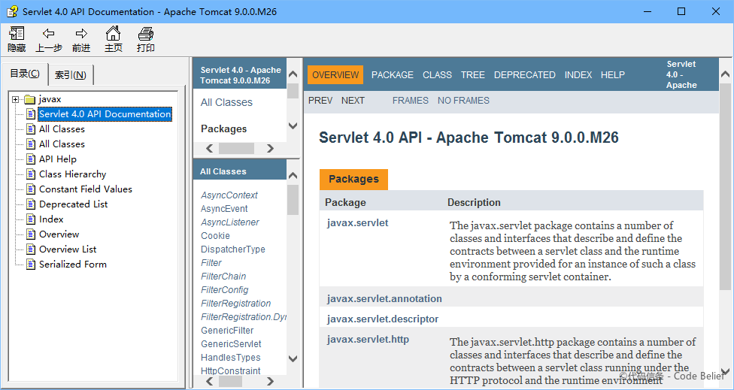Image resolution: width=734 pixels, height=390 pixels.
Task: Click the NEXT link
Action: click(x=353, y=101)
